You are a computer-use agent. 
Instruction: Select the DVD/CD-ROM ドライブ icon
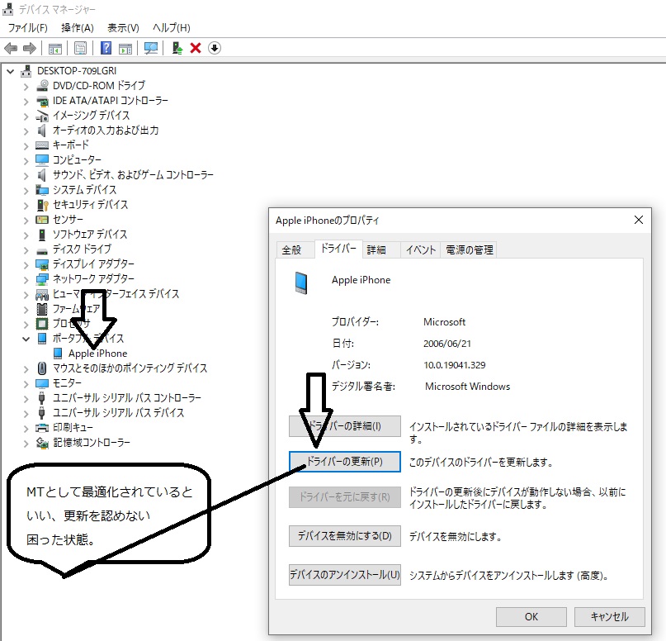(42, 86)
